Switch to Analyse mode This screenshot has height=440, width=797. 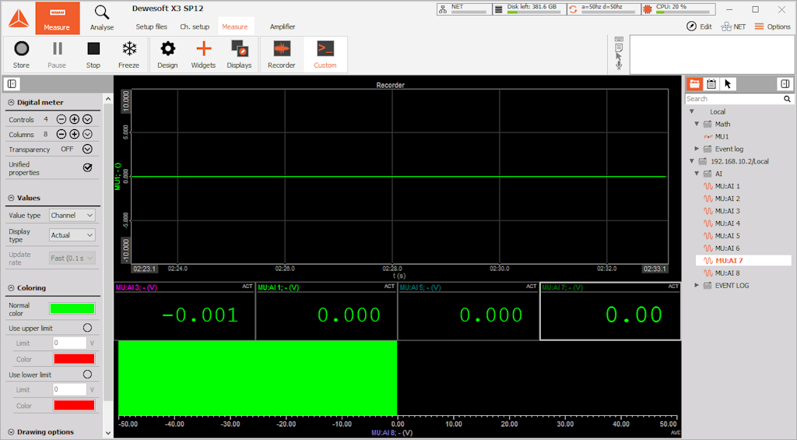[102, 19]
